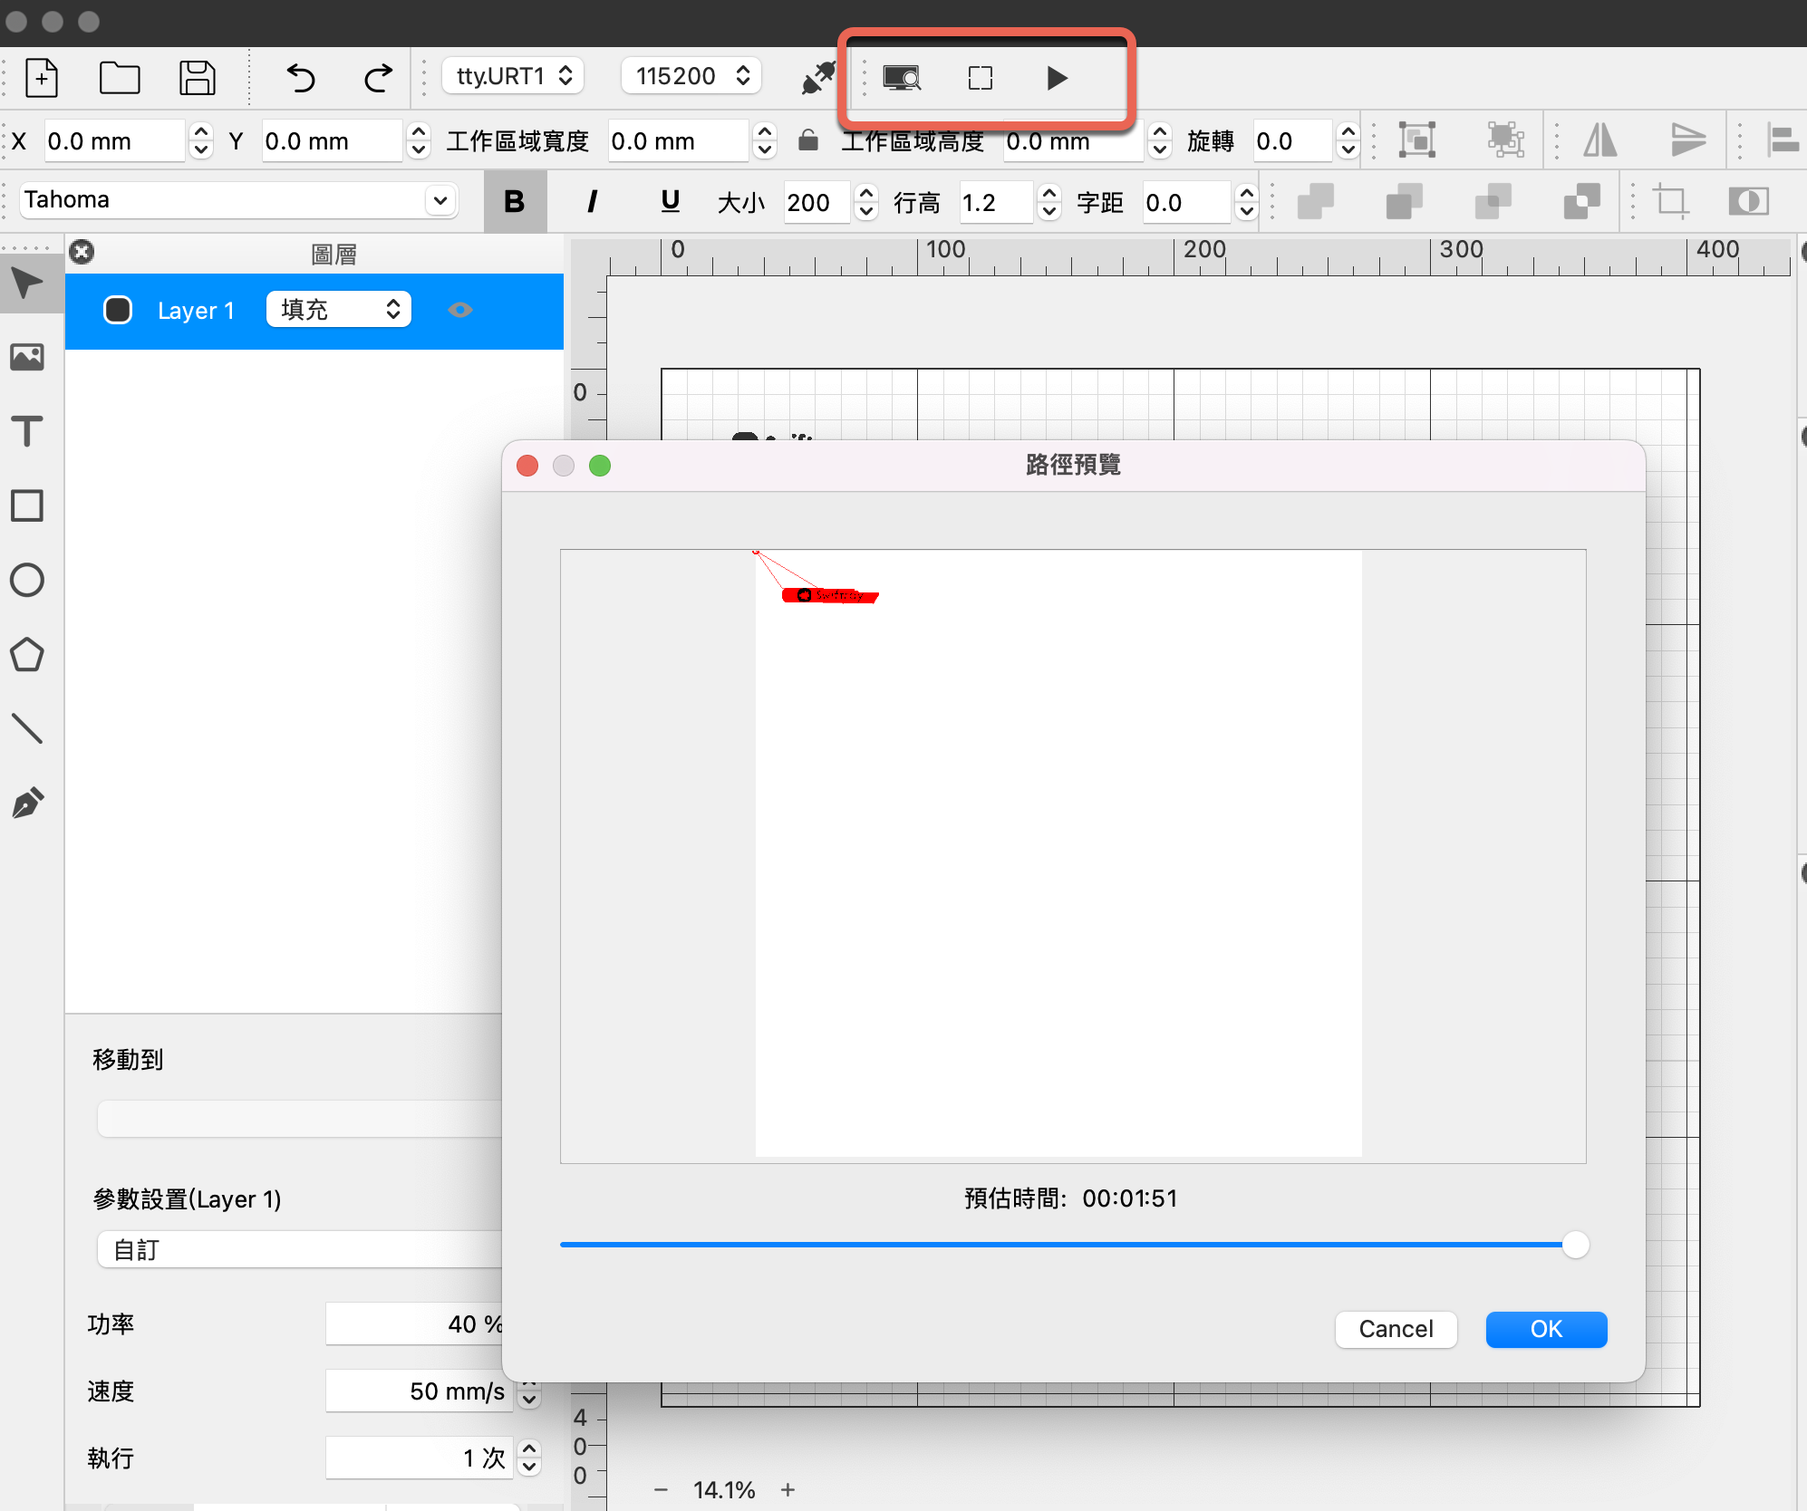Open the 115200 baud rate dropdown

click(x=691, y=76)
